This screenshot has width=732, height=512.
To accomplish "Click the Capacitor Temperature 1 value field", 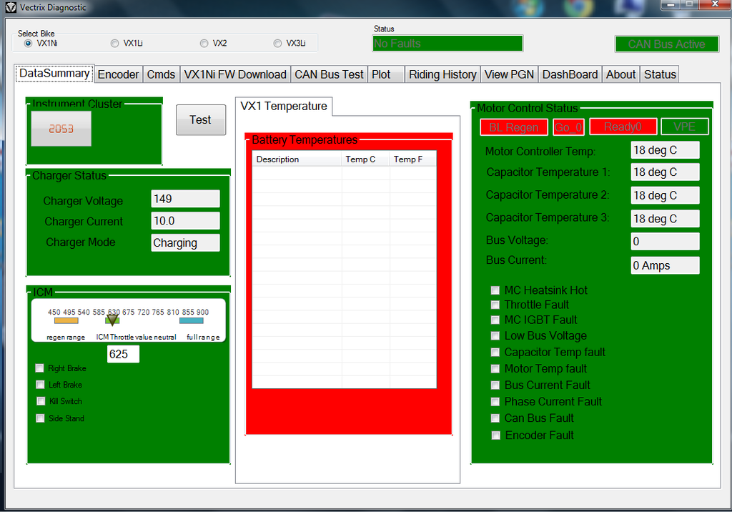I will 666,172.
